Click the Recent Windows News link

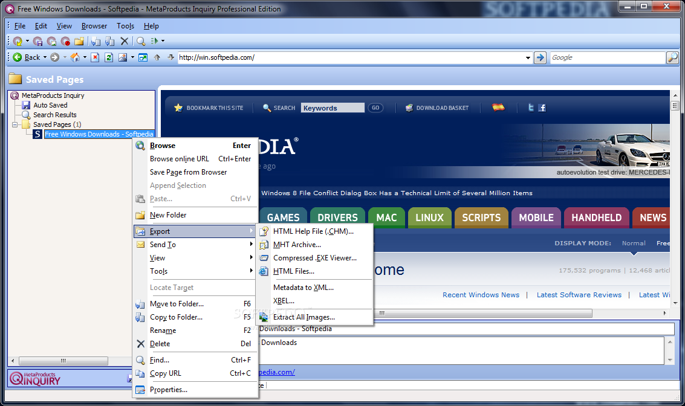pyautogui.click(x=481, y=295)
